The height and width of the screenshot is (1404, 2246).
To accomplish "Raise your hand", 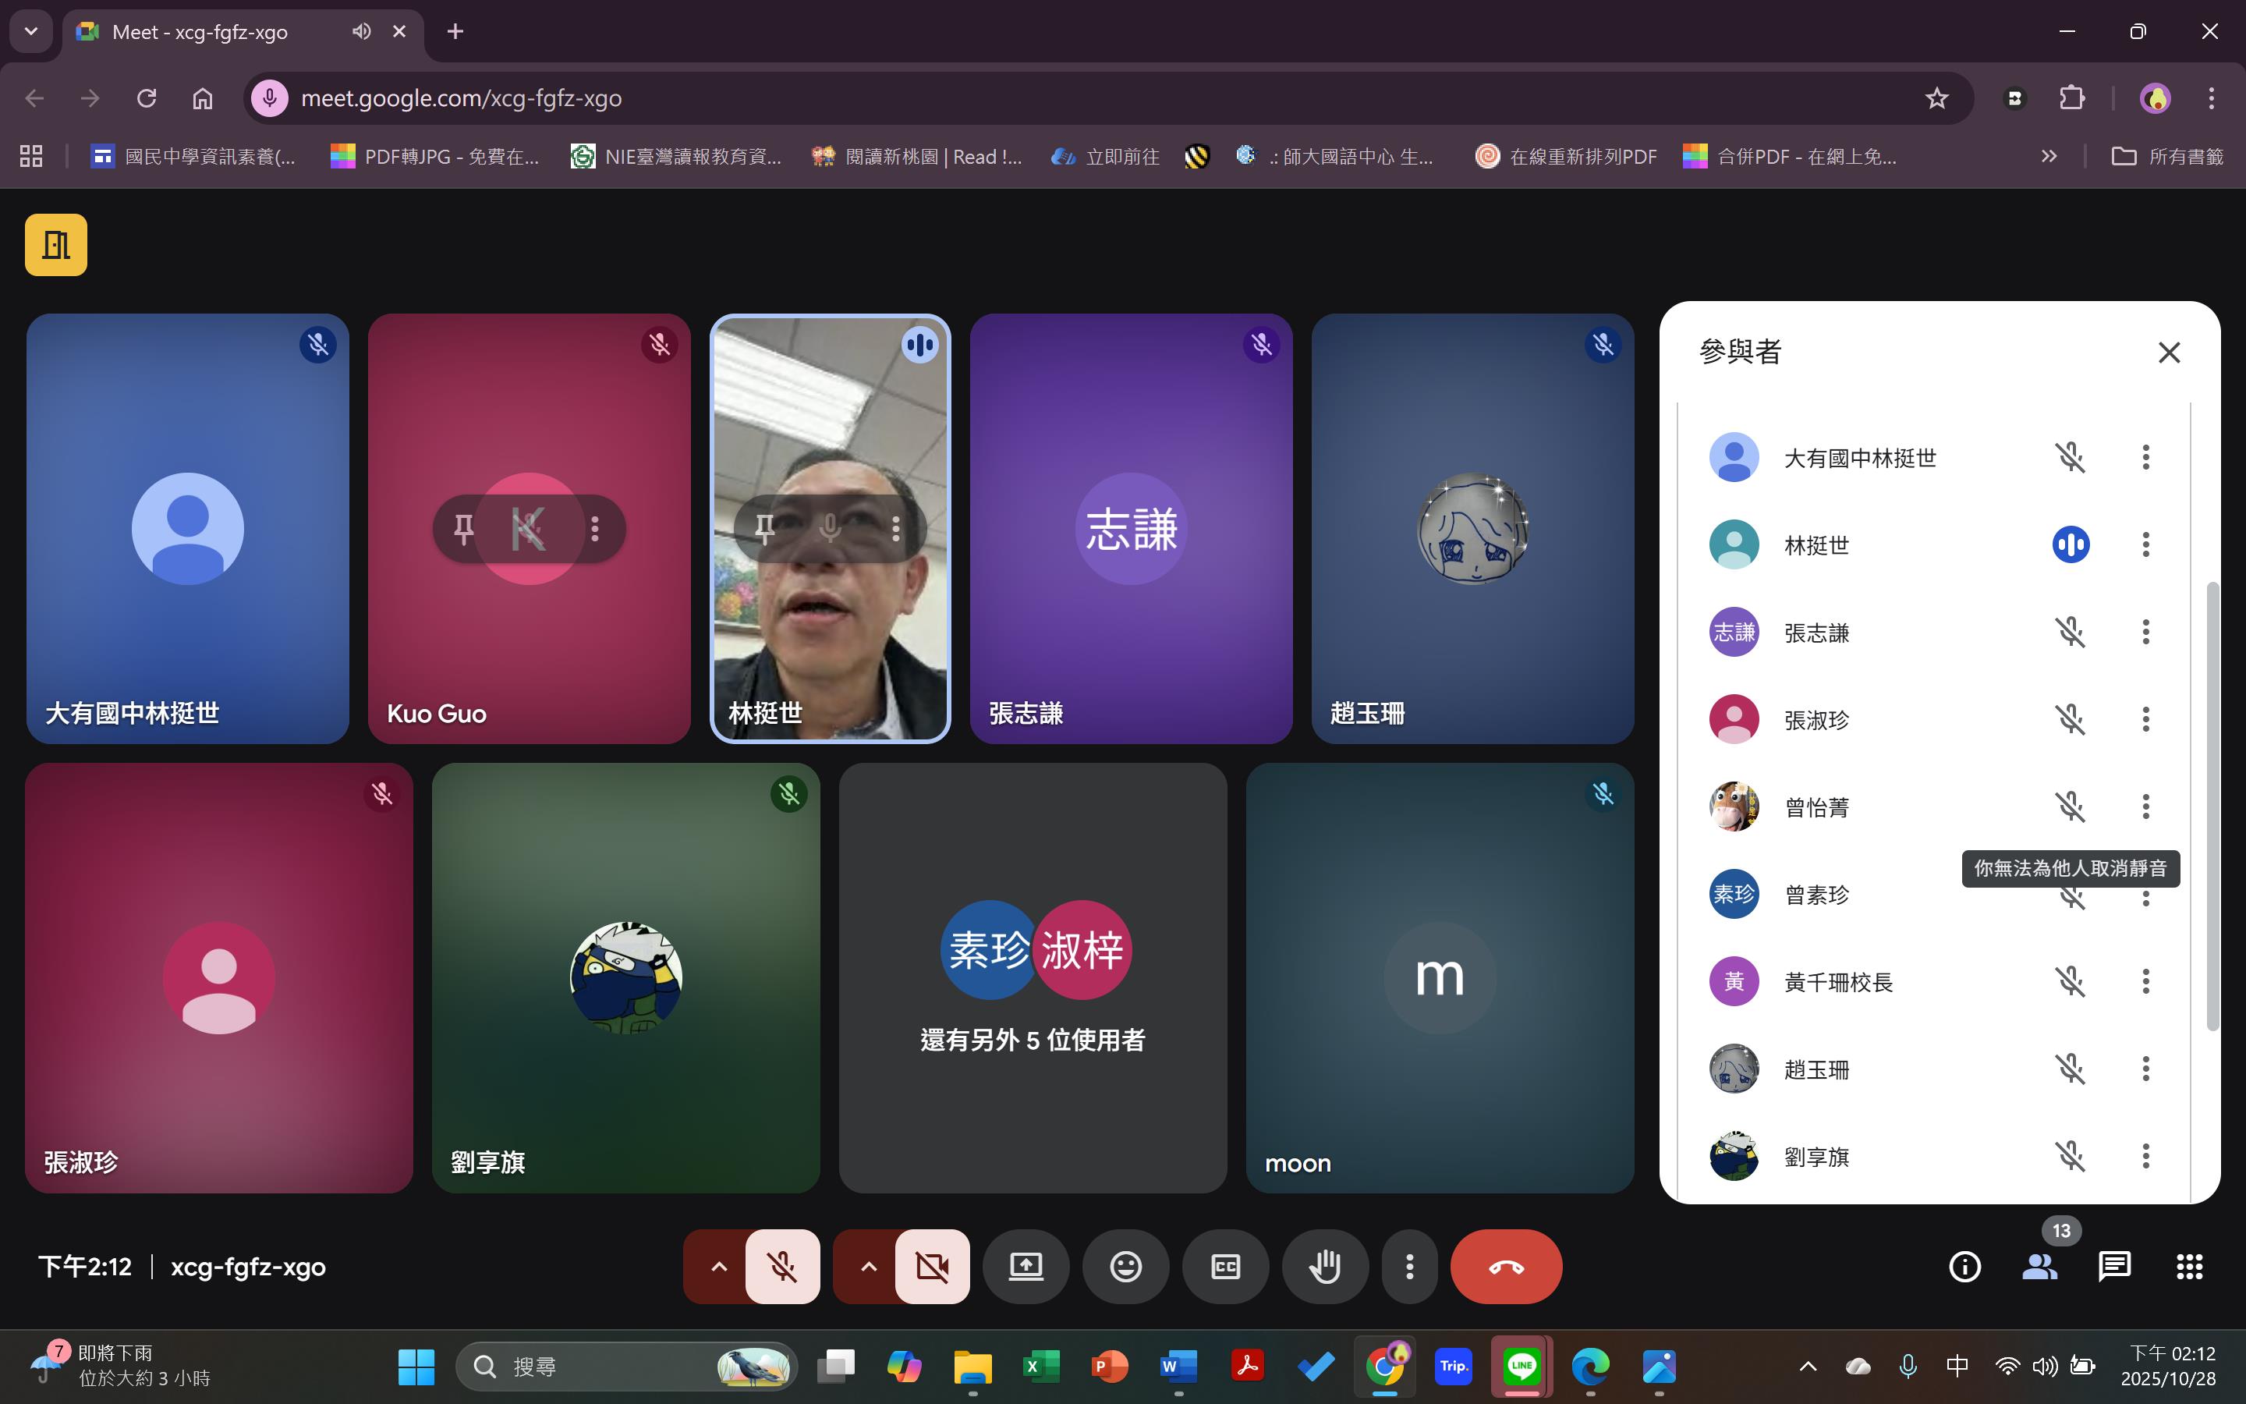I will (1325, 1266).
